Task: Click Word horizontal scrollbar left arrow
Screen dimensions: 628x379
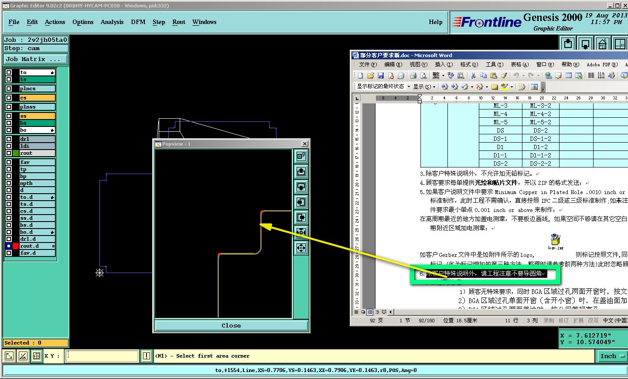Action: pos(391,312)
